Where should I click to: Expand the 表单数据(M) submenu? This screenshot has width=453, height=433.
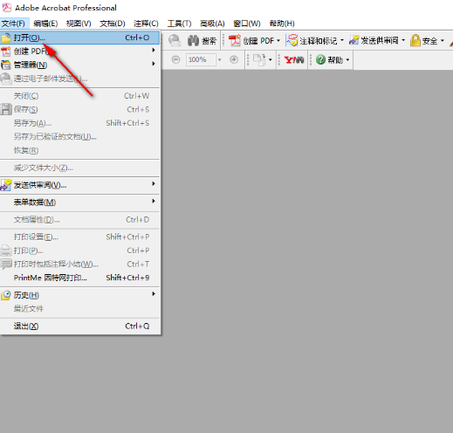[x=79, y=203]
